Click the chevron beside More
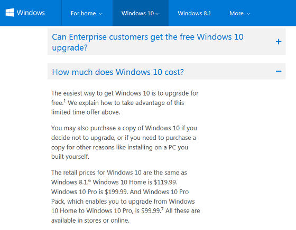Viewport: 296px width, 230px height. tap(248, 14)
